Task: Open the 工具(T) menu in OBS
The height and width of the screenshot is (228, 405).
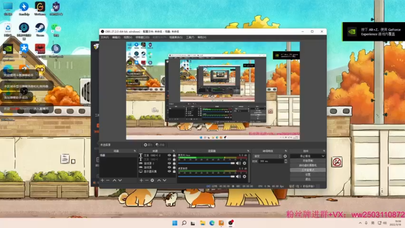Action: [190, 37]
